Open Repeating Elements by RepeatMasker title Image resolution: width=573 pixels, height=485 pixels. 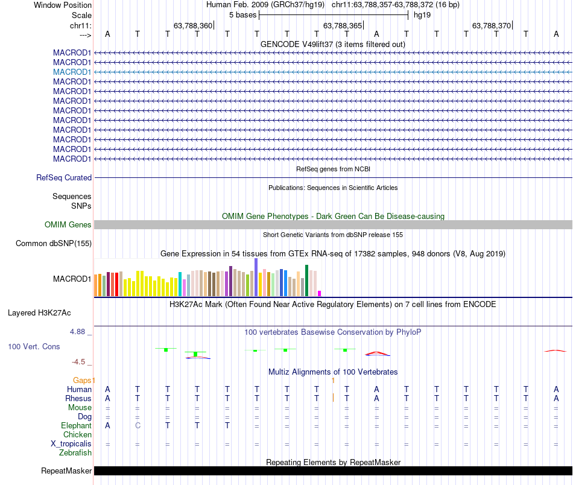click(x=333, y=462)
